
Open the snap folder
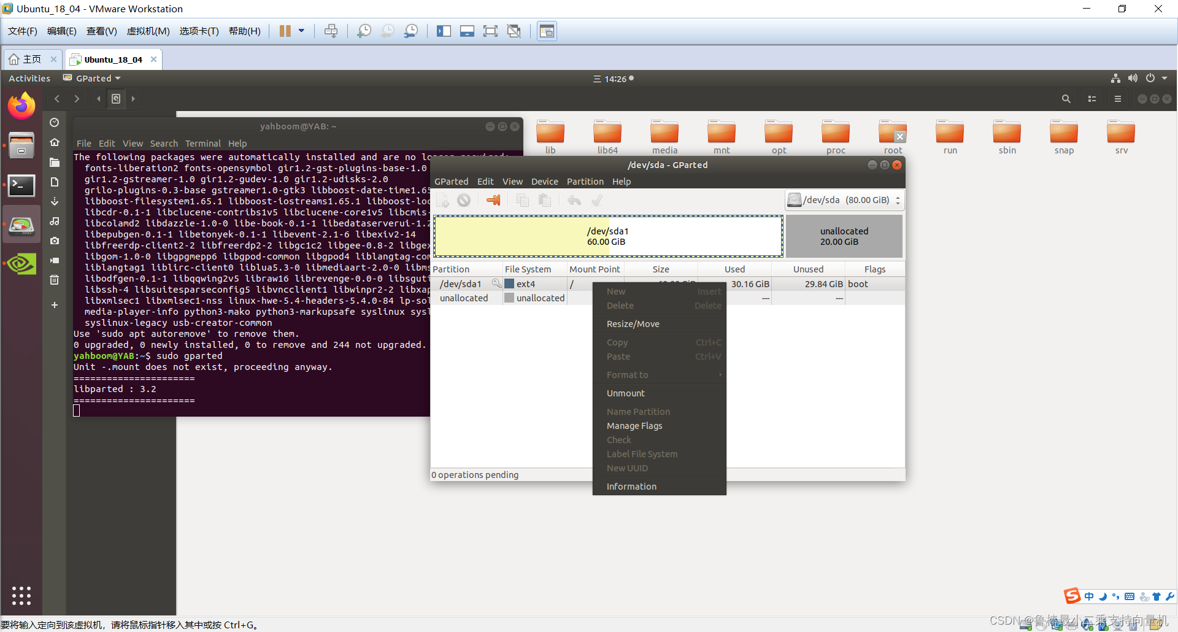[1064, 137]
